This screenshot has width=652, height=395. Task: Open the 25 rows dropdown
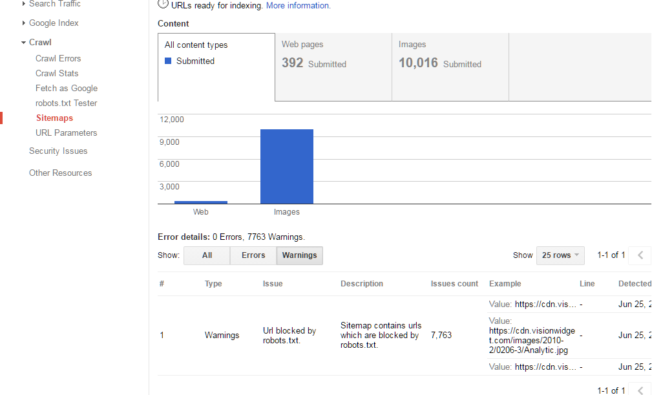(x=560, y=255)
